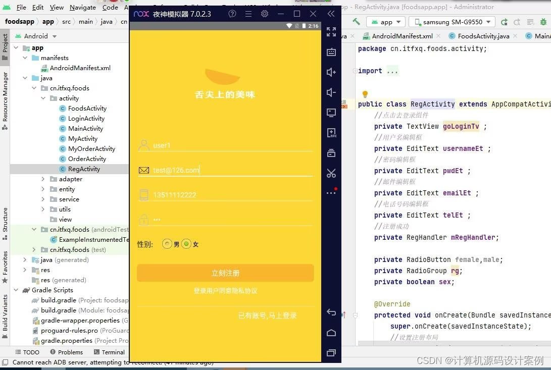
Task: Select MyOrderActivity in project tree
Action: (x=91, y=149)
